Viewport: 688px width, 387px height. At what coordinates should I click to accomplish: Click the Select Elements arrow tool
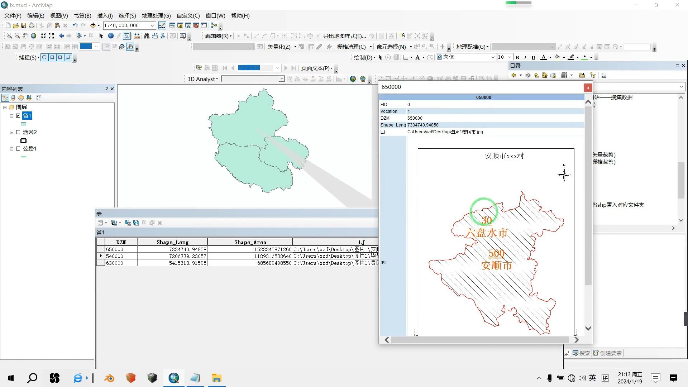[101, 36]
